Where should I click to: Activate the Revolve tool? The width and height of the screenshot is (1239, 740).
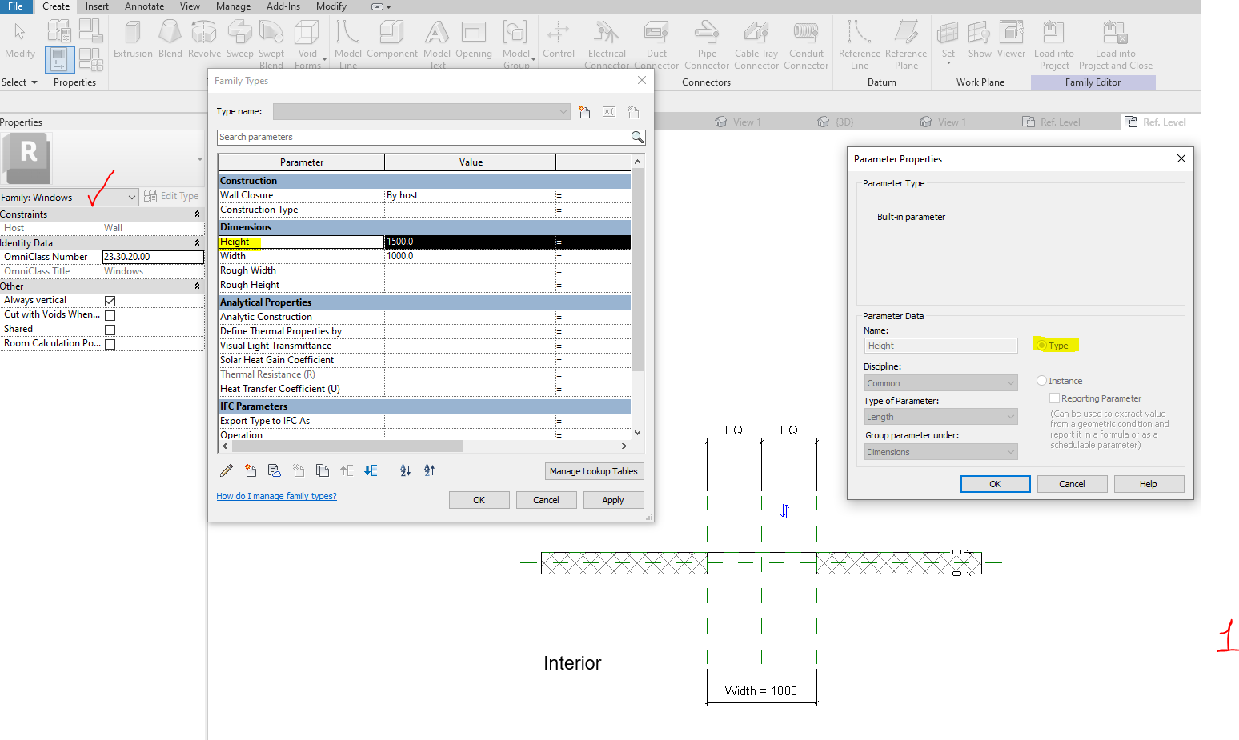pos(204,39)
